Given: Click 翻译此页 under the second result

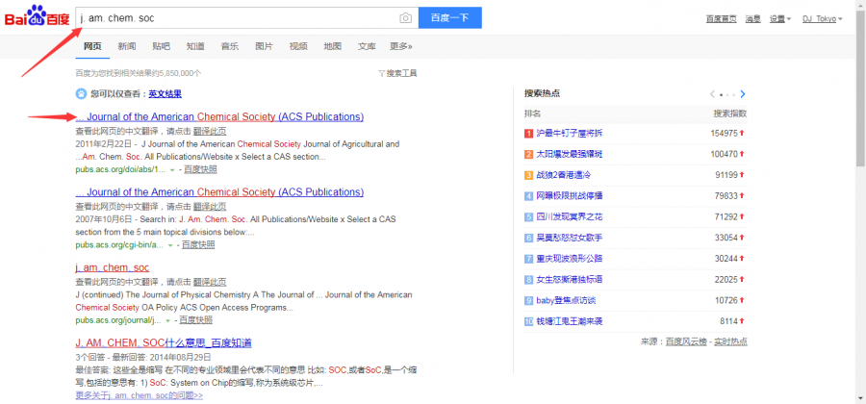Looking at the screenshot, I should click(x=210, y=207).
